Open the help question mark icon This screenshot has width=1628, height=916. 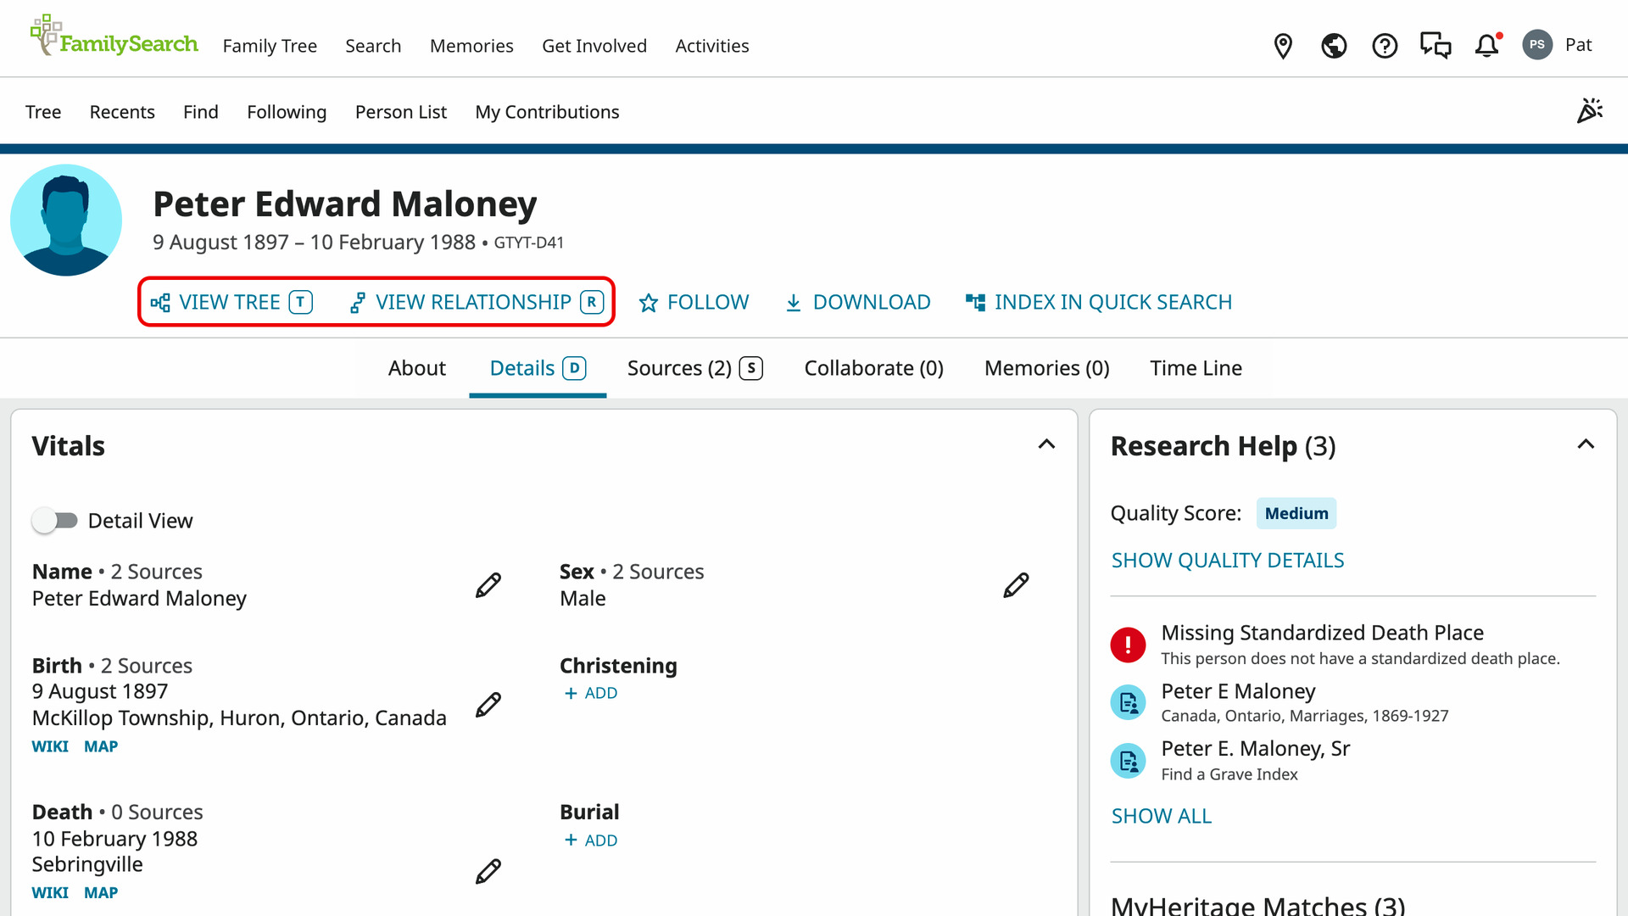1385,46
